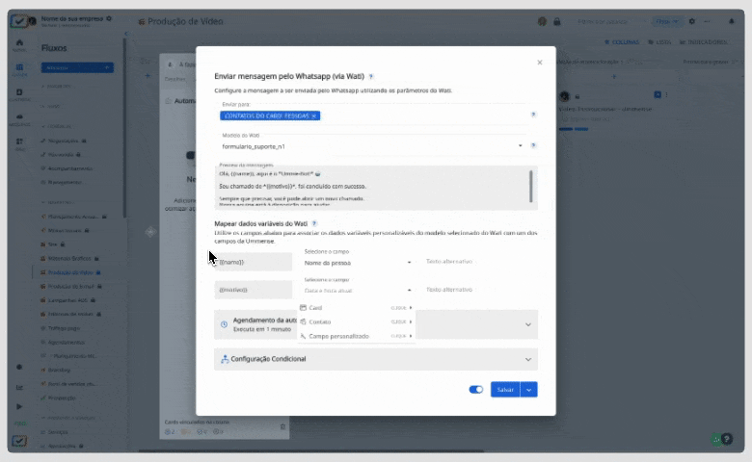Switch to LISTA view tab
This screenshot has height=462, width=752.
coord(659,42)
